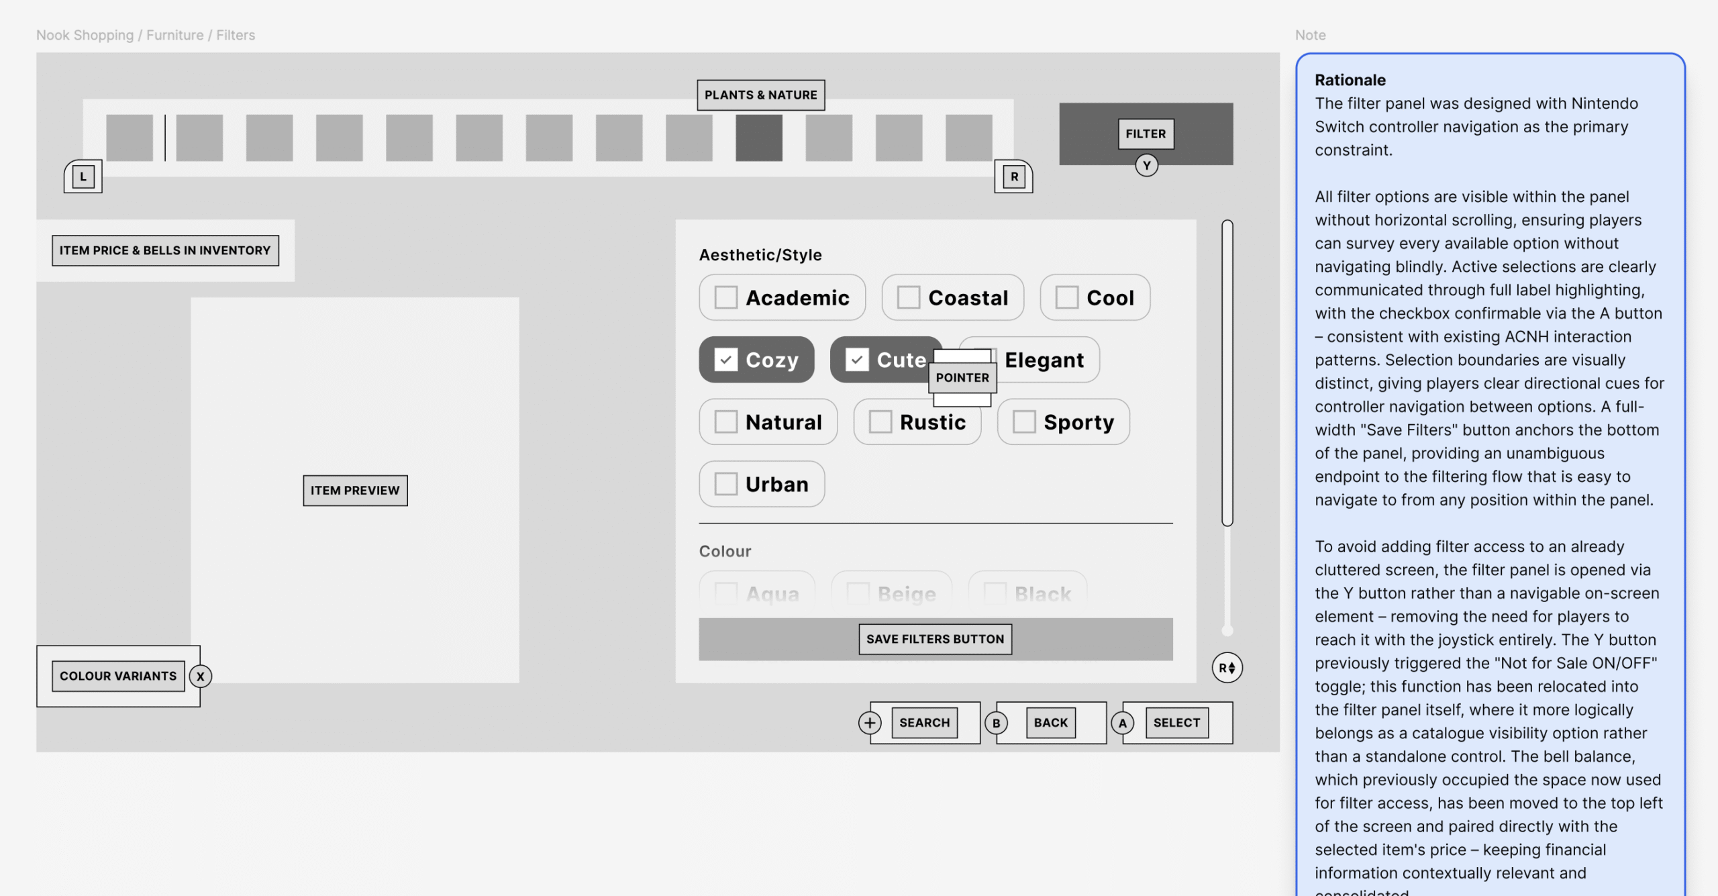Select the Coastal filter option
This screenshot has width=1718, height=896.
pos(908,297)
